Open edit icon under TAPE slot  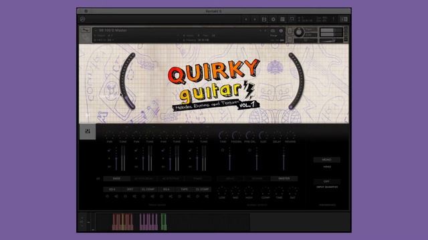click(189, 196)
